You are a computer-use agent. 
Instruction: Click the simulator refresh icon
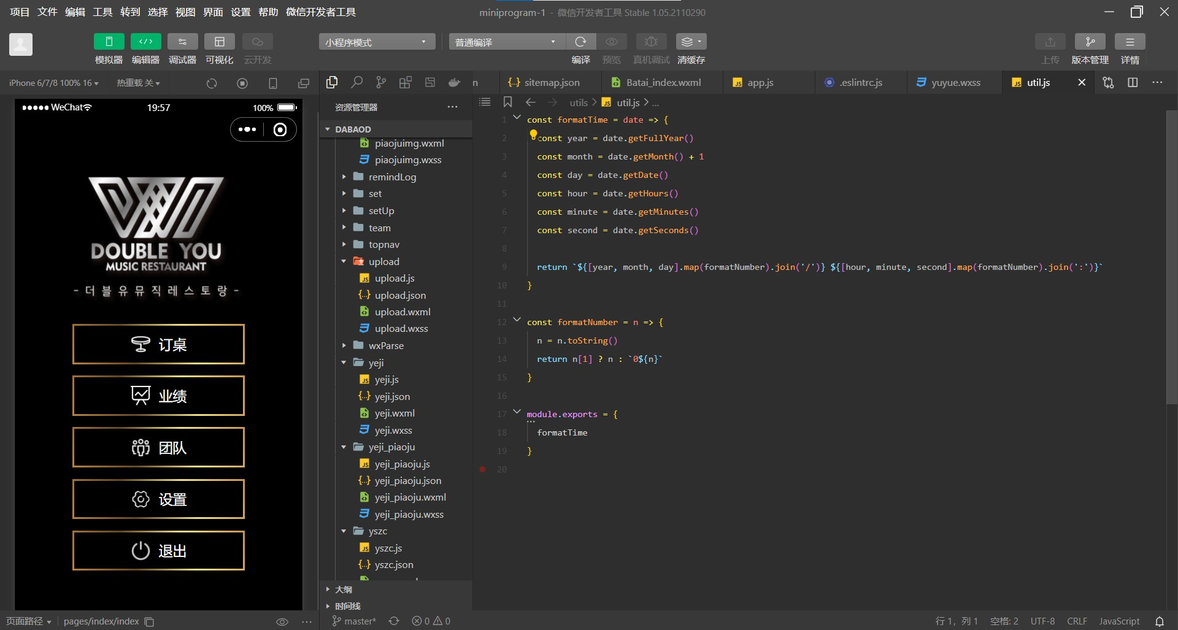coord(212,83)
